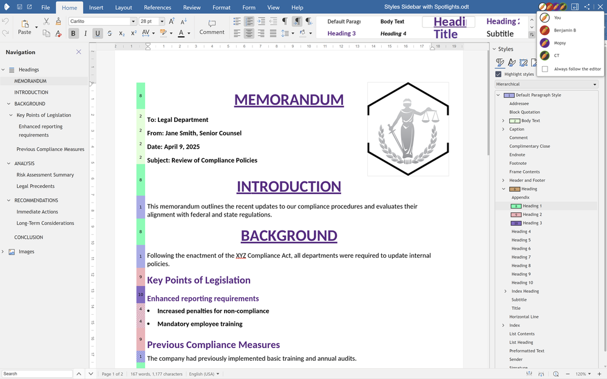
Task: Click the unordered bullet list icon
Action: pos(237,21)
